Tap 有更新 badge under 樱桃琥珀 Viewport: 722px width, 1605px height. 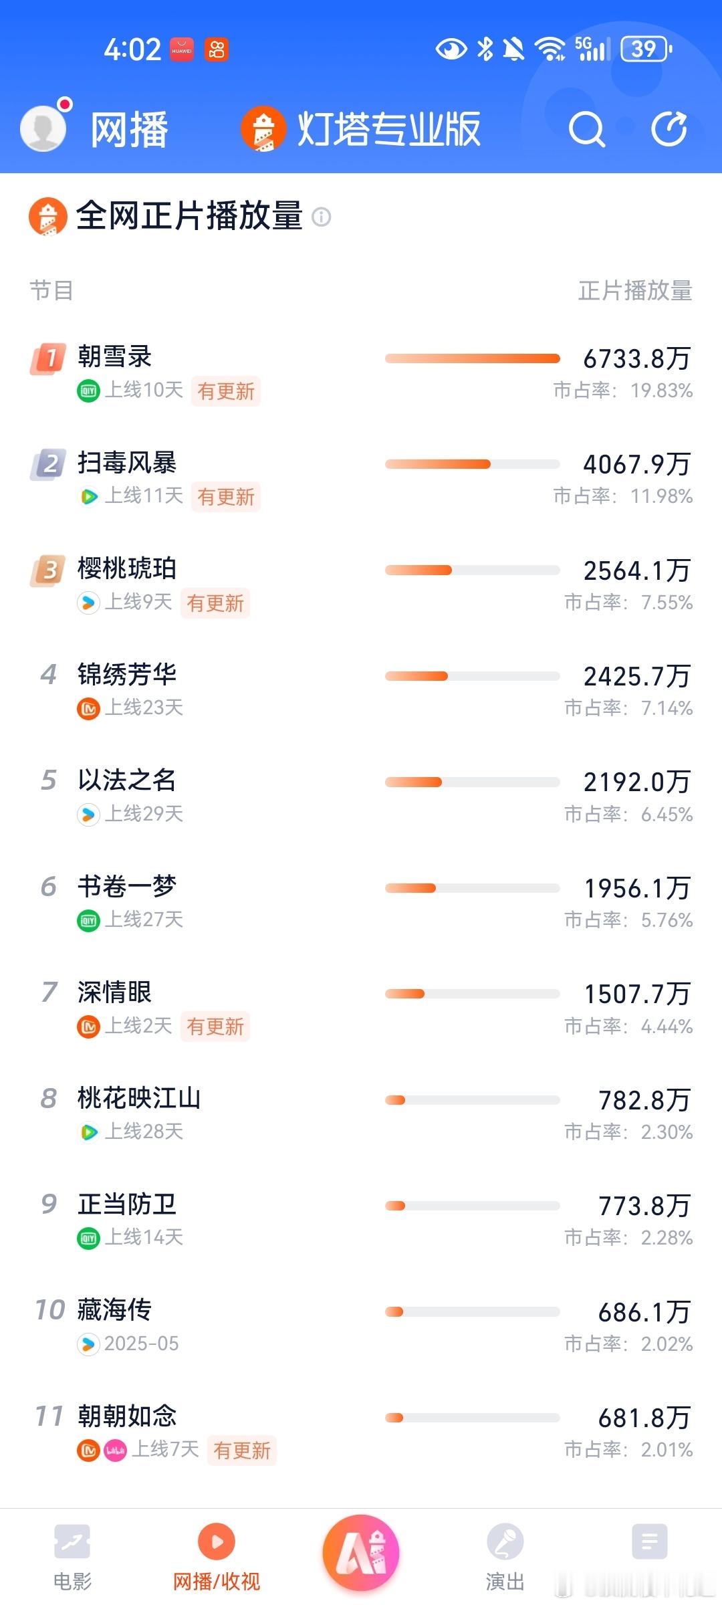click(215, 603)
